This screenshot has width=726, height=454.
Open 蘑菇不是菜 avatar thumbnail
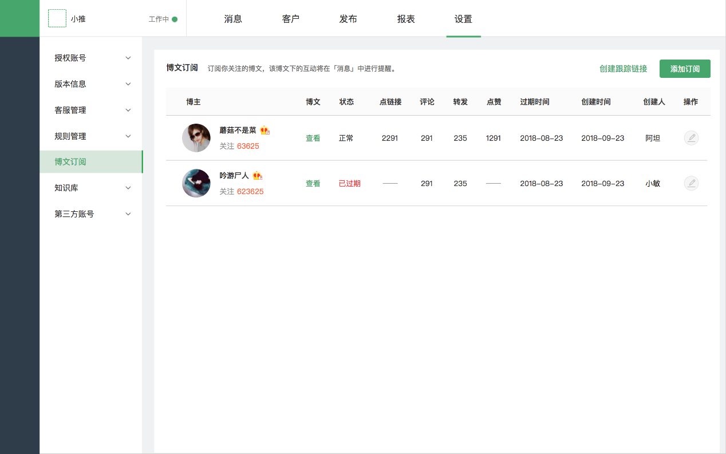pos(196,138)
